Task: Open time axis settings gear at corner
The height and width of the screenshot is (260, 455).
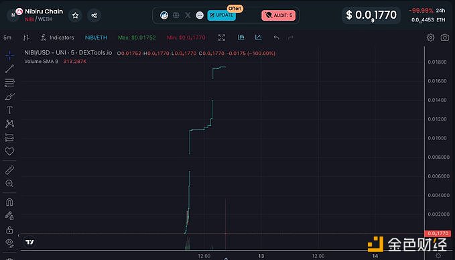Action: point(438,256)
